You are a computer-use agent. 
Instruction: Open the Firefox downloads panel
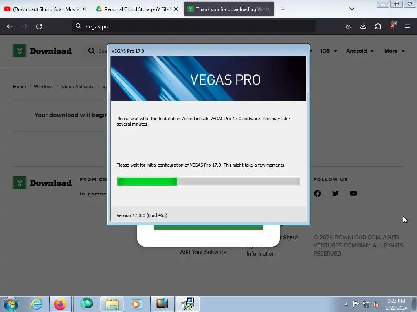(363, 26)
